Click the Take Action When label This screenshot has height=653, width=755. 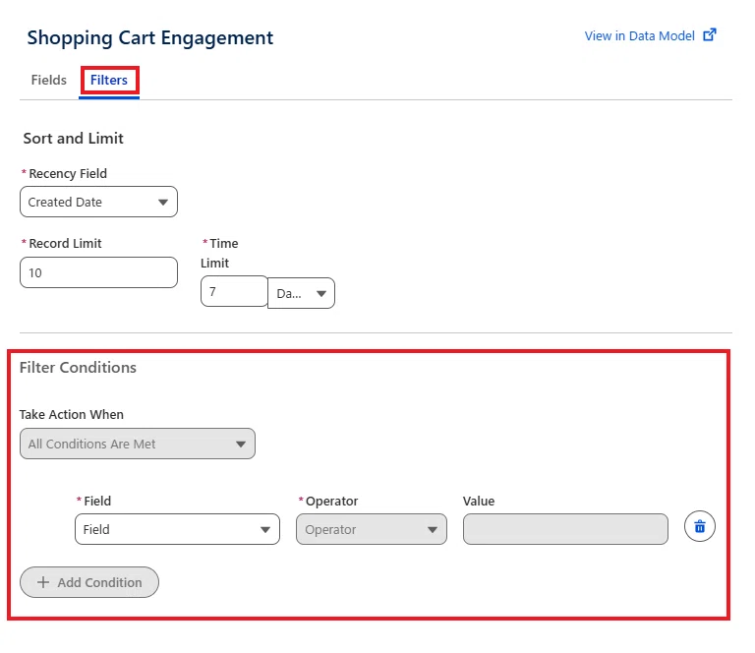click(x=71, y=415)
